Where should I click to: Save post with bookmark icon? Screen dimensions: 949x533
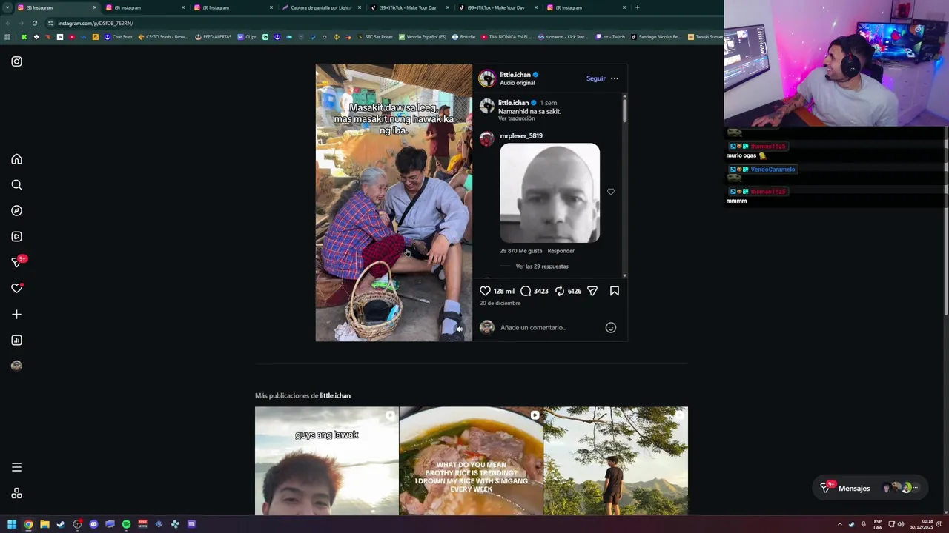615,291
